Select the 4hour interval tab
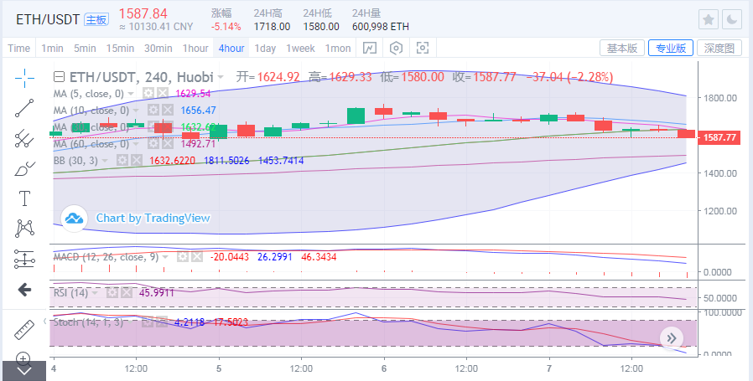The image size is (753, 381). (x=231, y=48)
